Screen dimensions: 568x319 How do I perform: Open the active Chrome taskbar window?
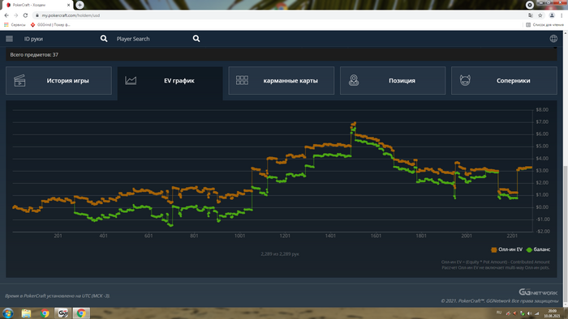(x=81, y=313)
